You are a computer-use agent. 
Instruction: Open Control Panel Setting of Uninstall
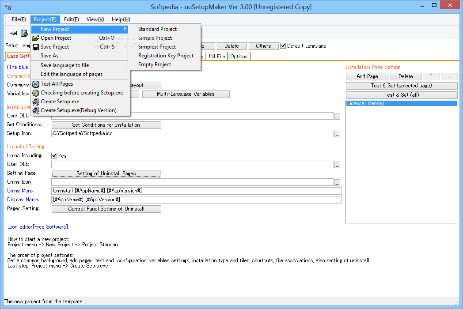[x=106, y=209]
